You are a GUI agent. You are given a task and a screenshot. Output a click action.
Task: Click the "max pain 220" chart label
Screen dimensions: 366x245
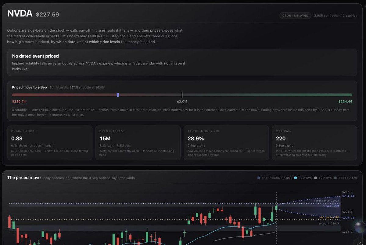tap(330, 217)
